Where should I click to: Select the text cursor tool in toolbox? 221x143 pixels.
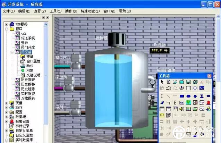(x=162, y=96)
